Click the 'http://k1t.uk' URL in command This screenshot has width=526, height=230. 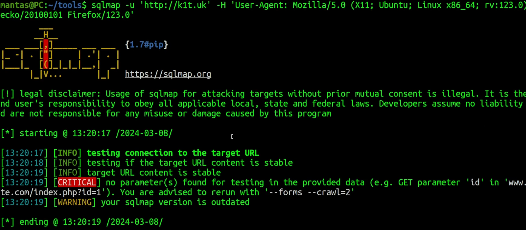(x=175, y=5)
